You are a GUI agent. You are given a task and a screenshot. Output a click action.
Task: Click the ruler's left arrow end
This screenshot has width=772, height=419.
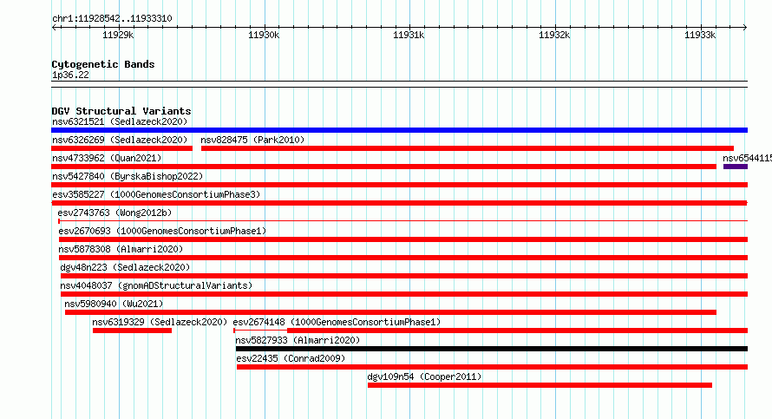pyautogui.click(x=54, y=28)
